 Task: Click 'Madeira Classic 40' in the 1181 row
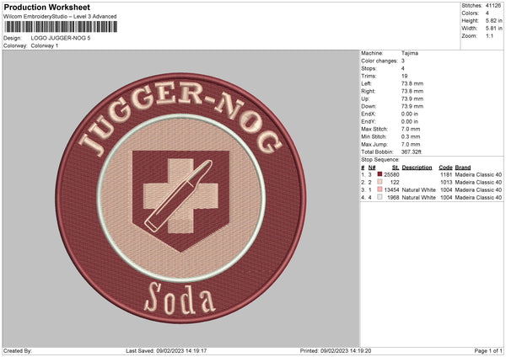tap(478, 174)
